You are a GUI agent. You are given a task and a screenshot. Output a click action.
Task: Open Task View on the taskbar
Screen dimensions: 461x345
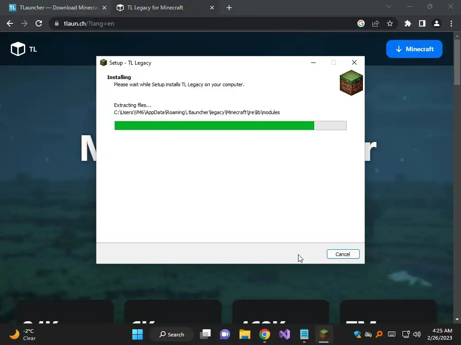(x=205, y=334)
